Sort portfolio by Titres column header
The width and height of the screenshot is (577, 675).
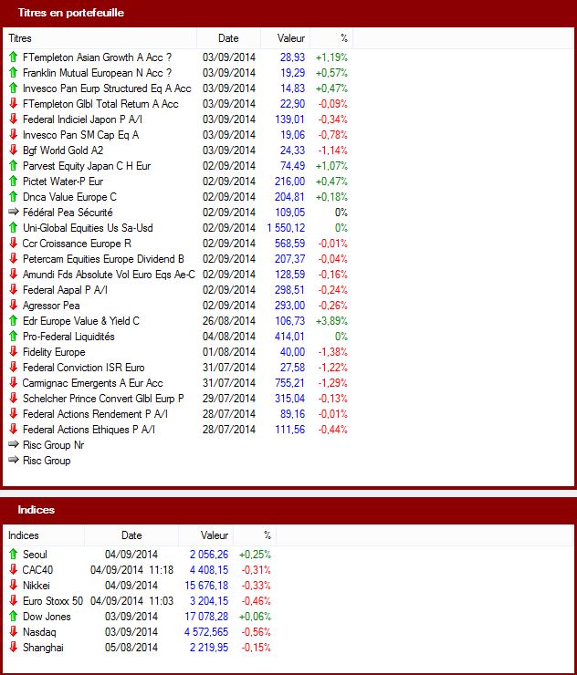click(x=100, y=38)
